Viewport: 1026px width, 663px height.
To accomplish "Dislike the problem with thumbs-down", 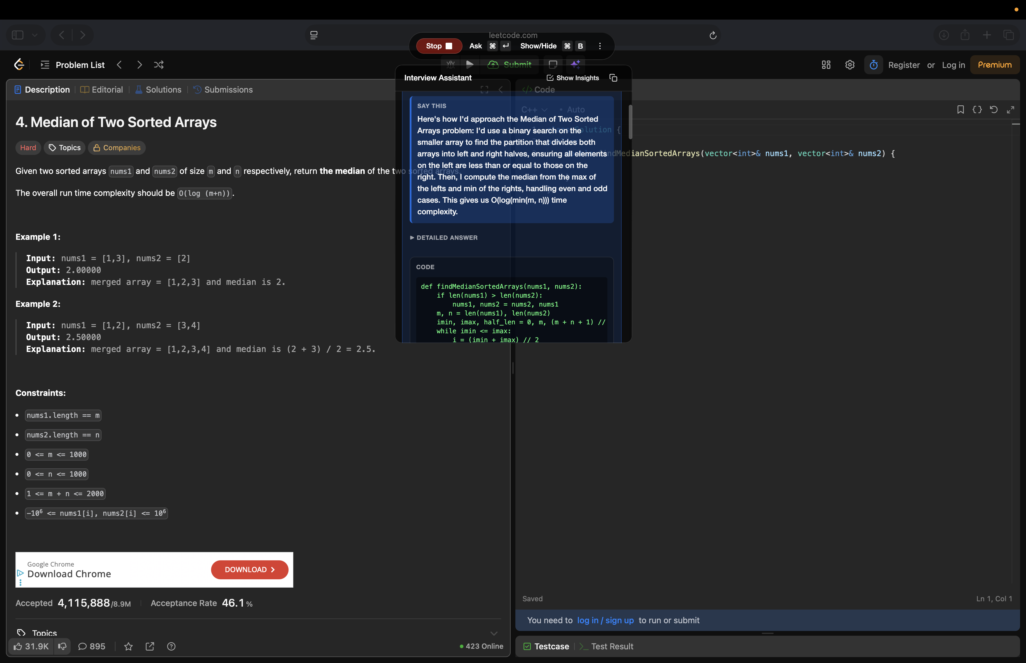I will click(x=62, y=646).
